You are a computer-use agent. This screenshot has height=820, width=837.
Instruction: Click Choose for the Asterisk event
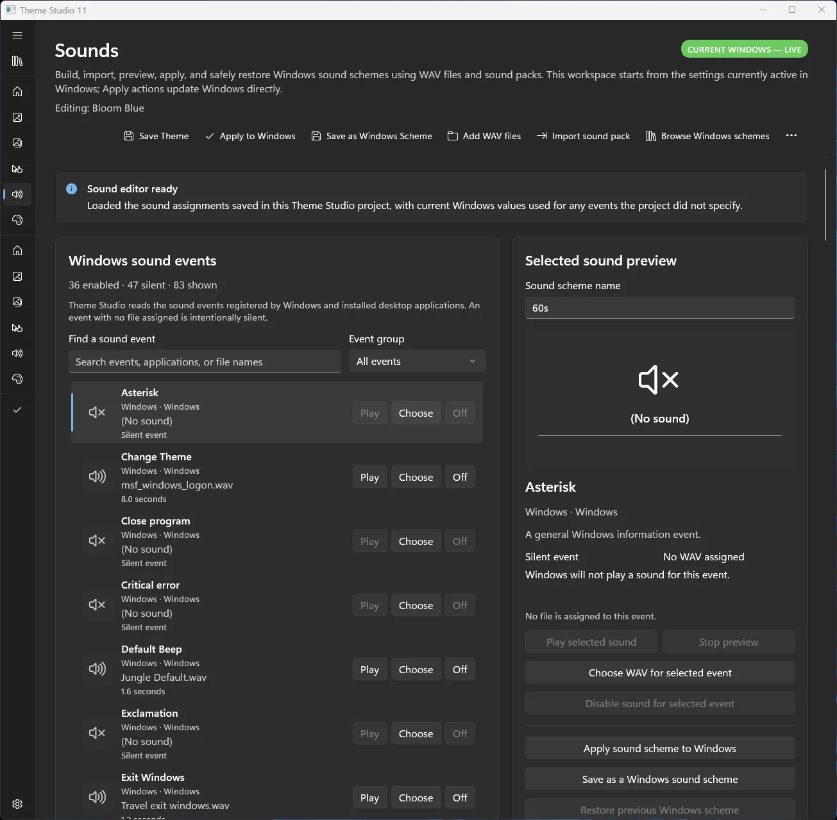[x=416, y=413]
